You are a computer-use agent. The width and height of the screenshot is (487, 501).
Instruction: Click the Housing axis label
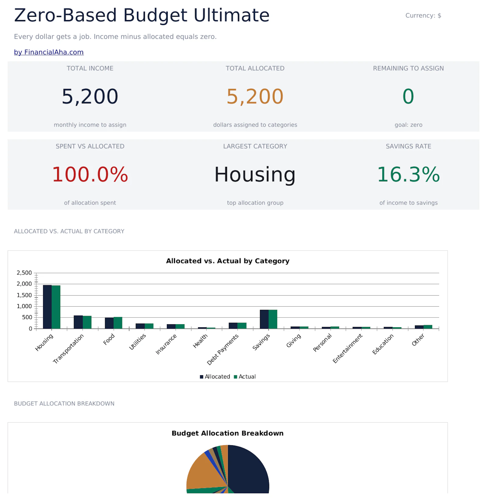point(44,343)
